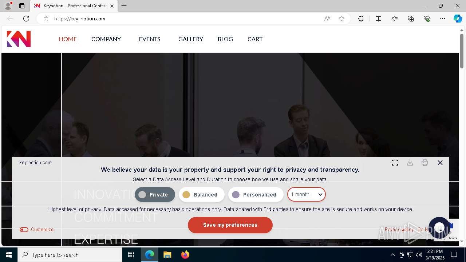Viewport: 466px width, 262px height.
Task: Open the Favorites list icon
Action: [x=395, y=19]
